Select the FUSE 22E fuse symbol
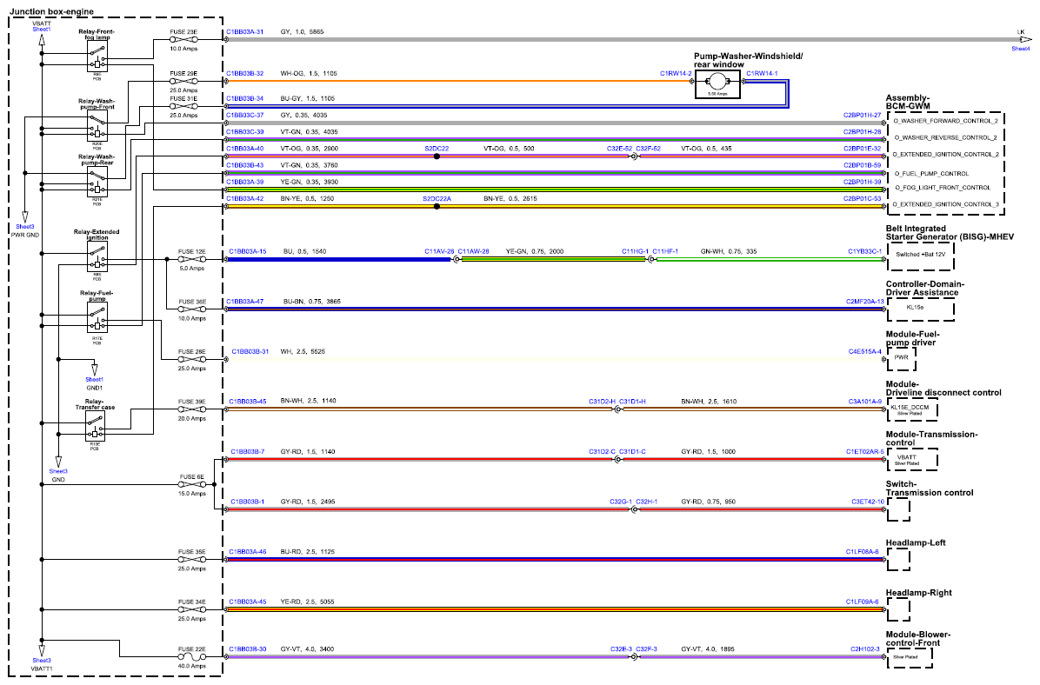Screen dimensions: 1040x685 (x=191, y=657)
